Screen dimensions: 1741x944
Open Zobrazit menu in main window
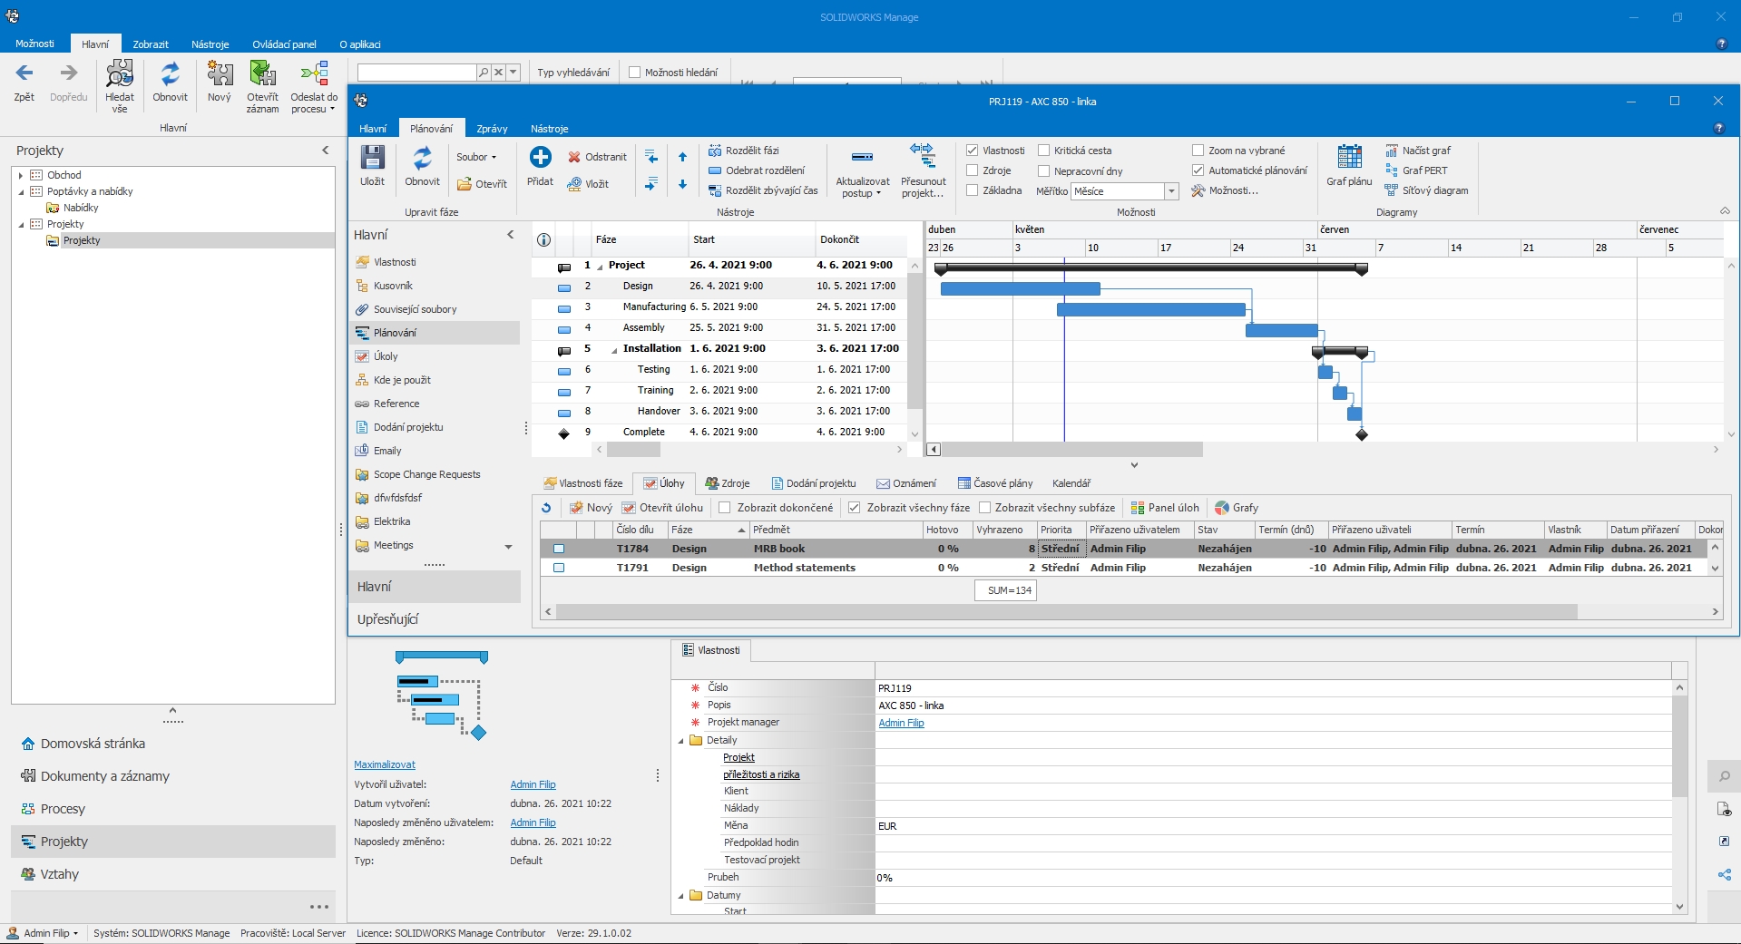click(x=151, y=44)
